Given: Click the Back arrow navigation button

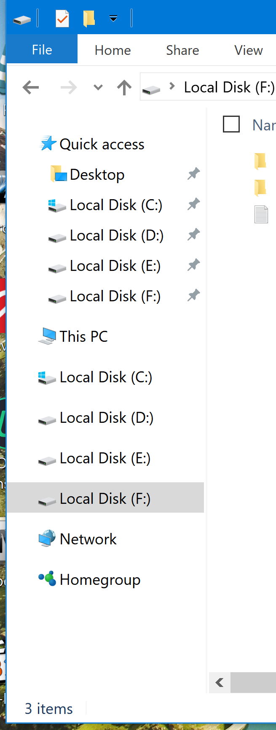Looking at the screenshot, I should coord(31,87).
